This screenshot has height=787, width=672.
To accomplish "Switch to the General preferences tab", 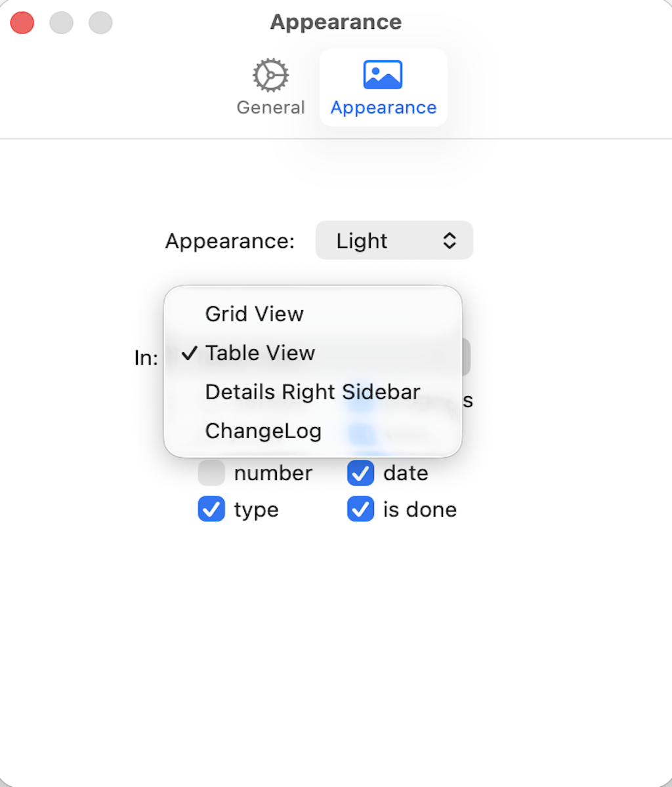I will point(270,89).
